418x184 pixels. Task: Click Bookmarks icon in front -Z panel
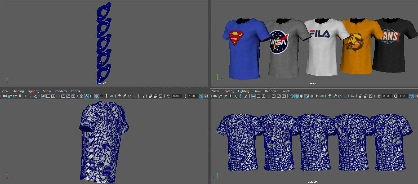pos(20,96)
